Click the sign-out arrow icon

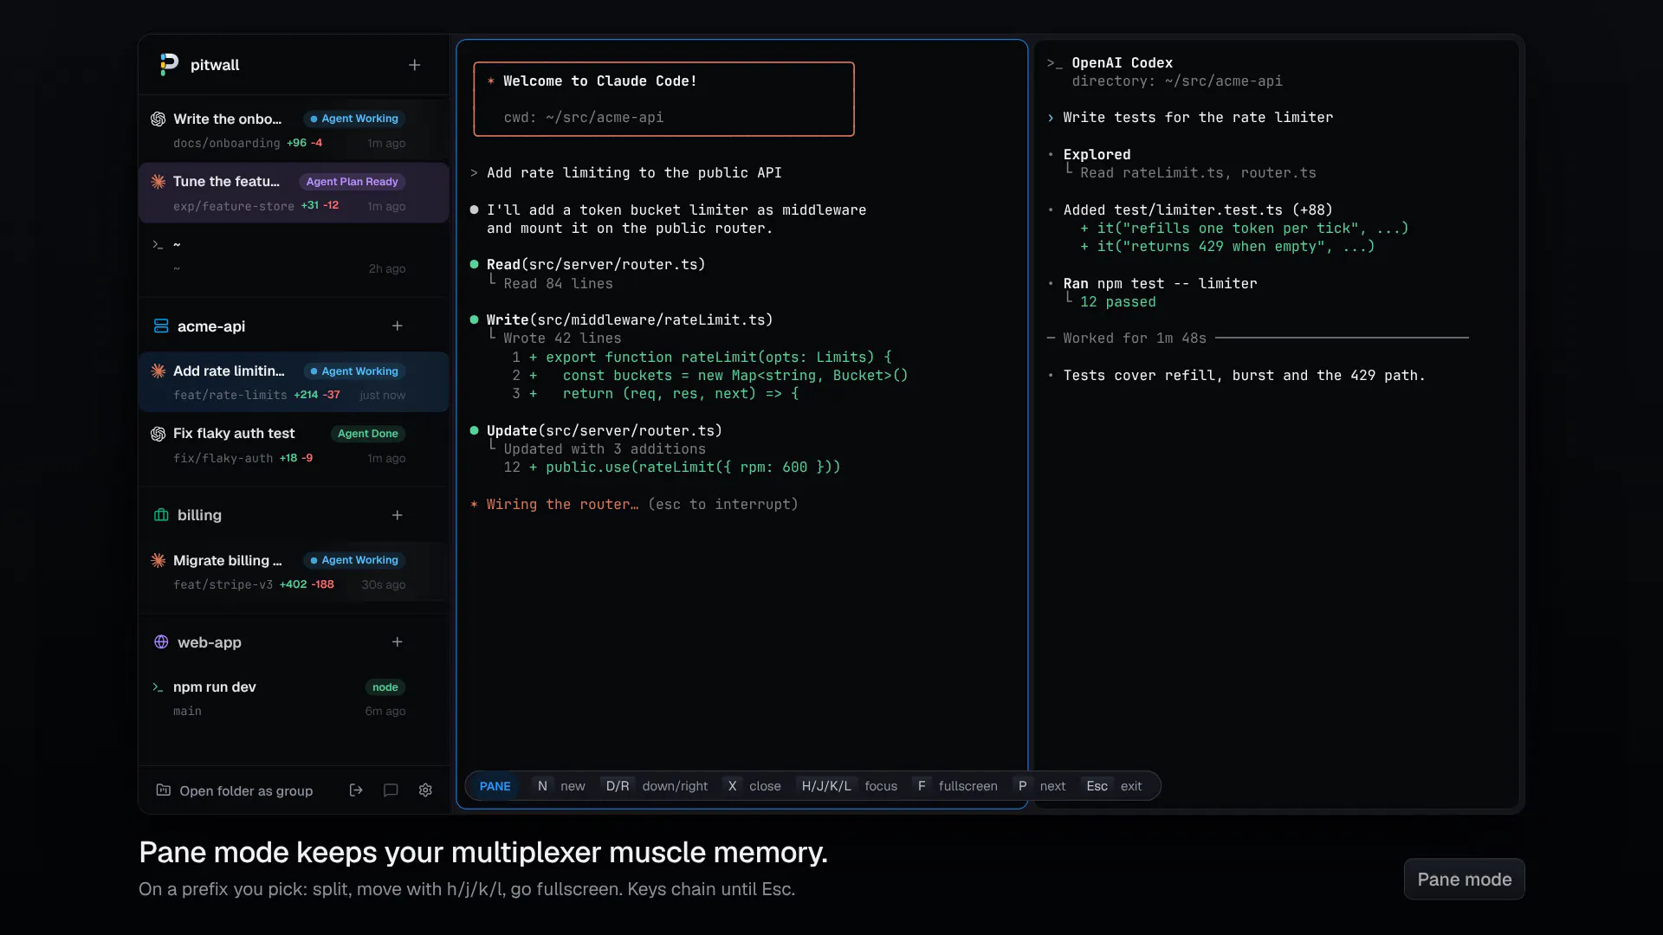tap(356, 790)
